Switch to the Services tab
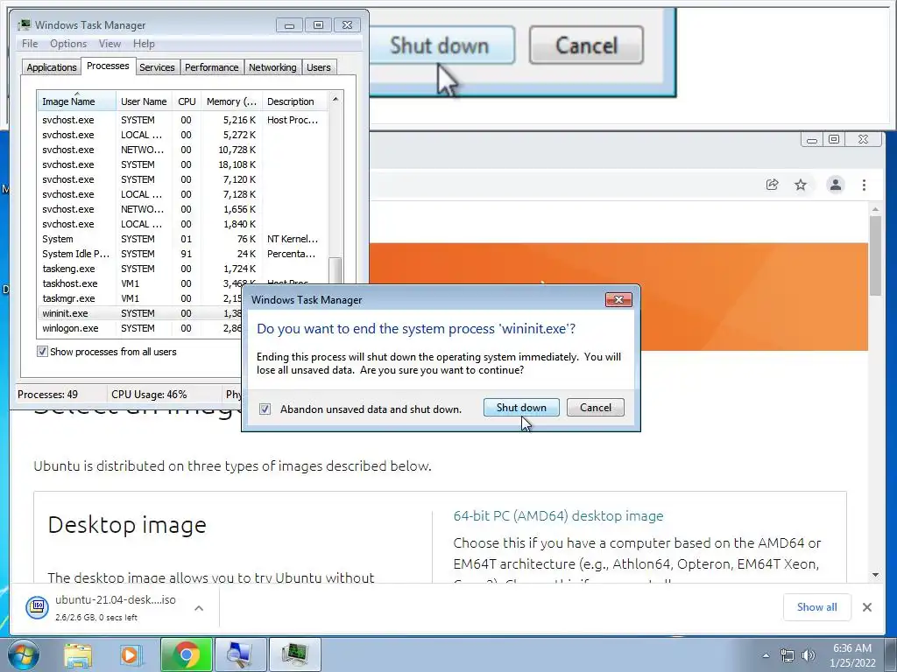This screenshot has width=897, height=672. tap(157, 67)
